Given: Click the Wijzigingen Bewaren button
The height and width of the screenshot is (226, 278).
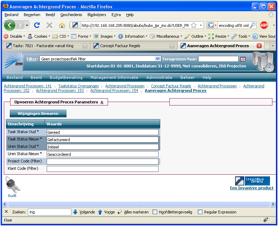Looking at the screenshot, I should point(38,114).
